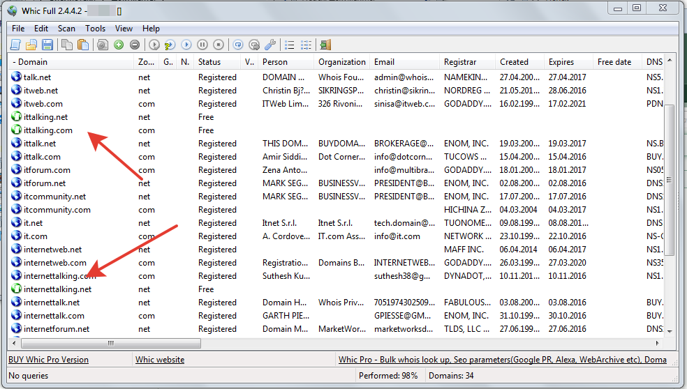
Task: Click the Save floppy disk toolbar icon
Action: pyautogui.click(x=47, y=45)
